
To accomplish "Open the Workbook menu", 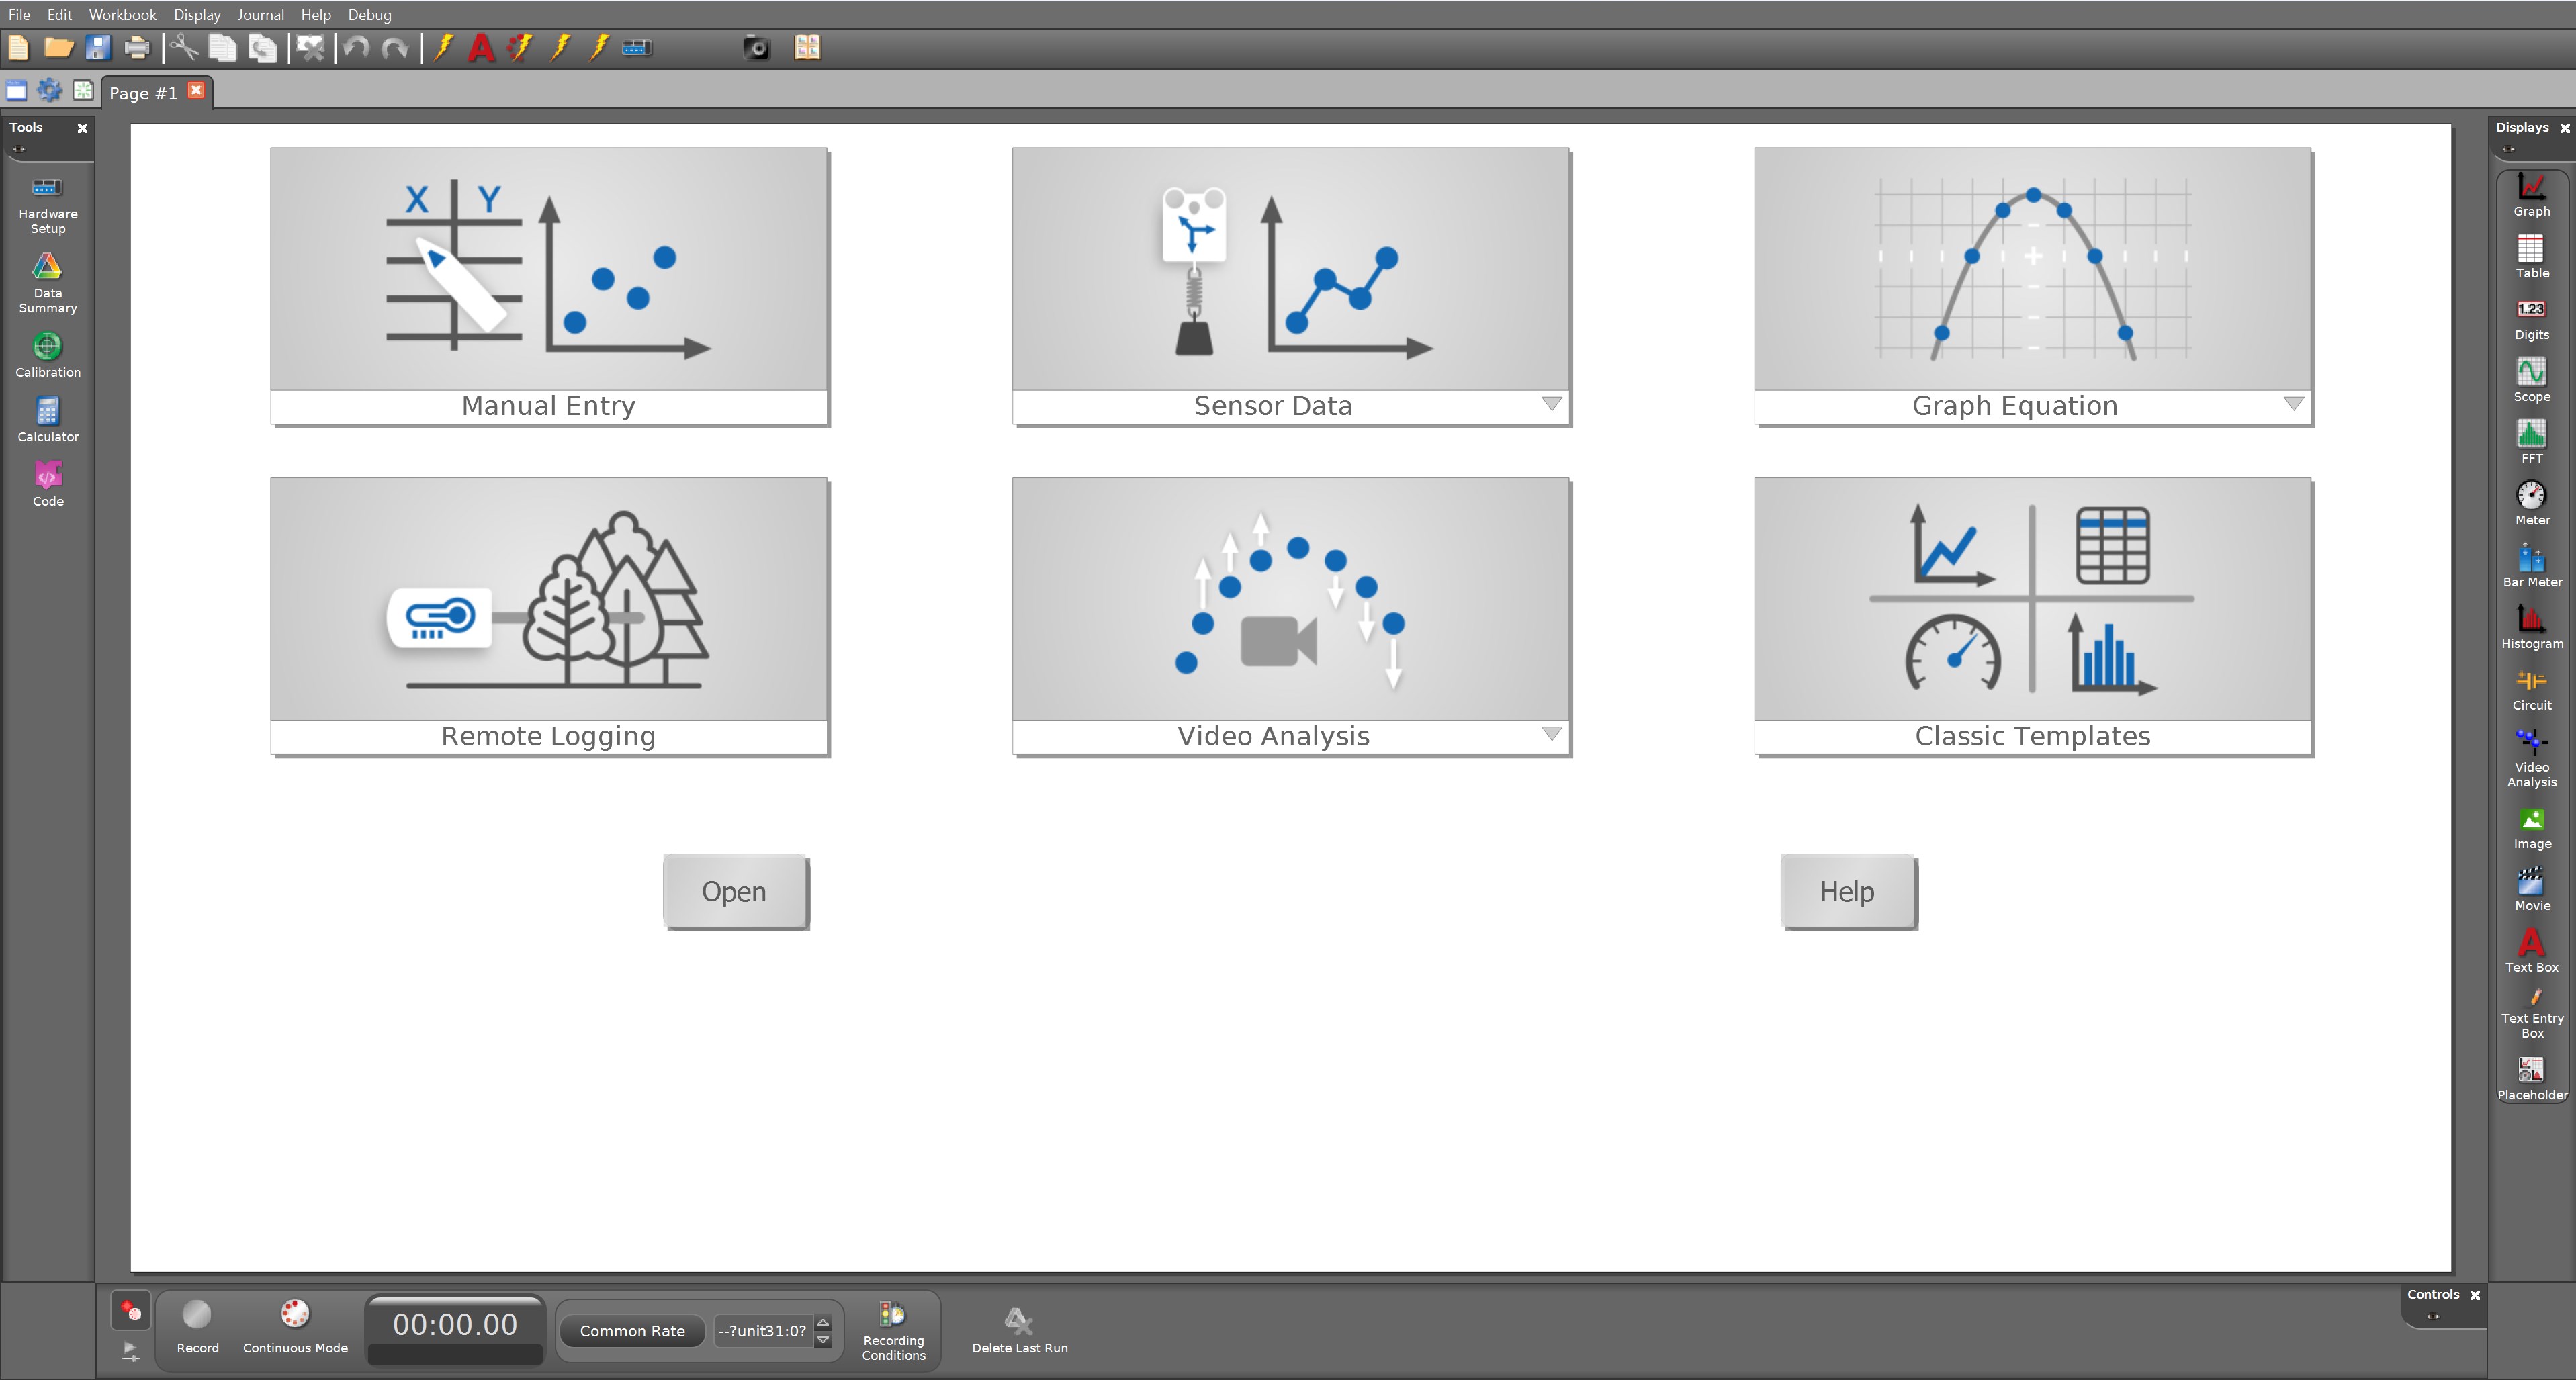I will coord(122,15).
